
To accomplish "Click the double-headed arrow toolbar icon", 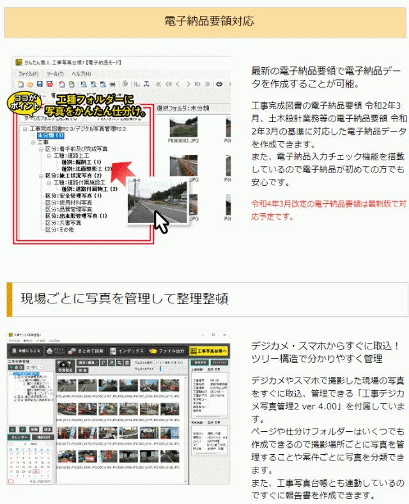I will tap(219, 84).
